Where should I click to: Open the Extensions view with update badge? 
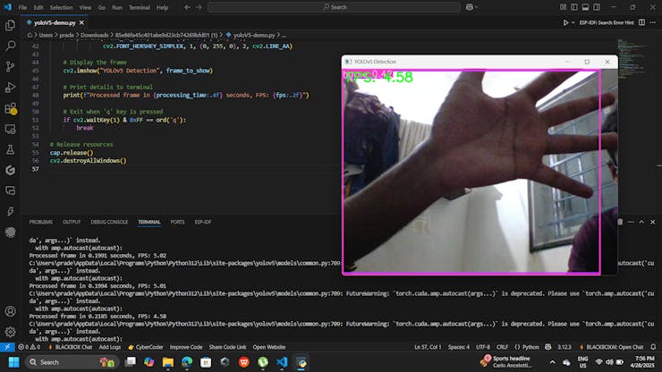(10, 108)
